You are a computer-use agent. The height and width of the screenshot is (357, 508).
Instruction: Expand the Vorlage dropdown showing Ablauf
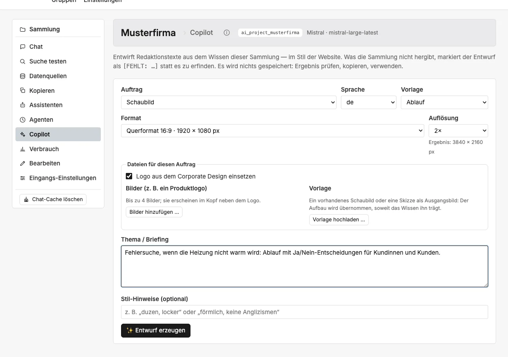point(444,102)
